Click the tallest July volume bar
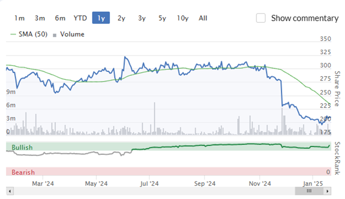The width and height of the screenshot is (345, 199). [155, 119]
